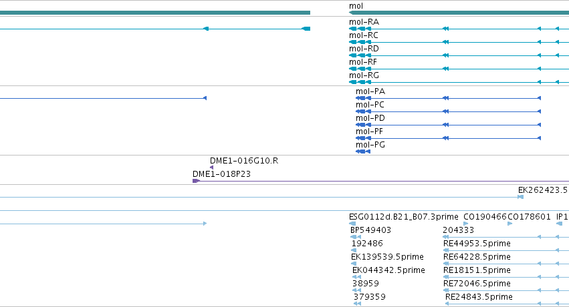Click the thick teal bar under mol
The height and width of the screenshot is (307, 569).
tap(459, 13)
